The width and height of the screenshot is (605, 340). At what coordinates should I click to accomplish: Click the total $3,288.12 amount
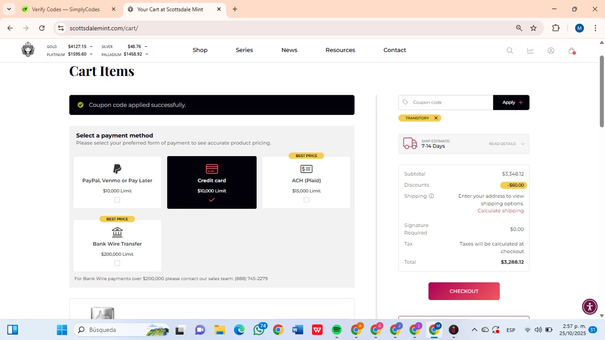[x=512, y=262]
